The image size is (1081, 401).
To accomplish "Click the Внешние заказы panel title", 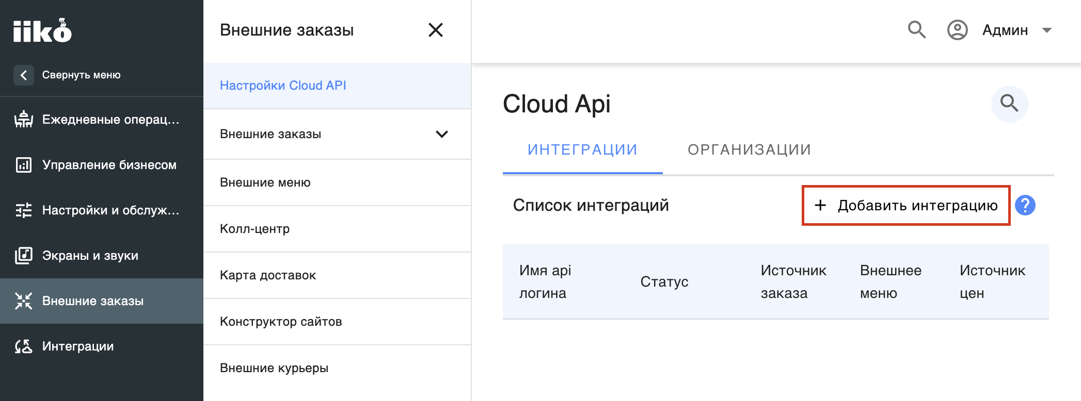I will point(287,30).
